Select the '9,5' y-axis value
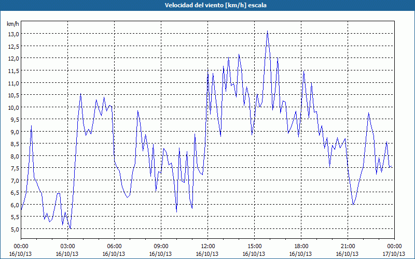 pyautogui.click(x=15, y=120)
